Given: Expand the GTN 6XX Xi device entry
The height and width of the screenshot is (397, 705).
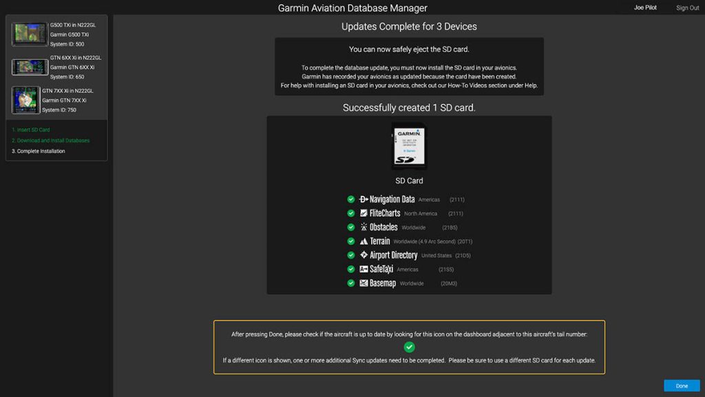Looking at the screenshot, I should tap(55, 66).
